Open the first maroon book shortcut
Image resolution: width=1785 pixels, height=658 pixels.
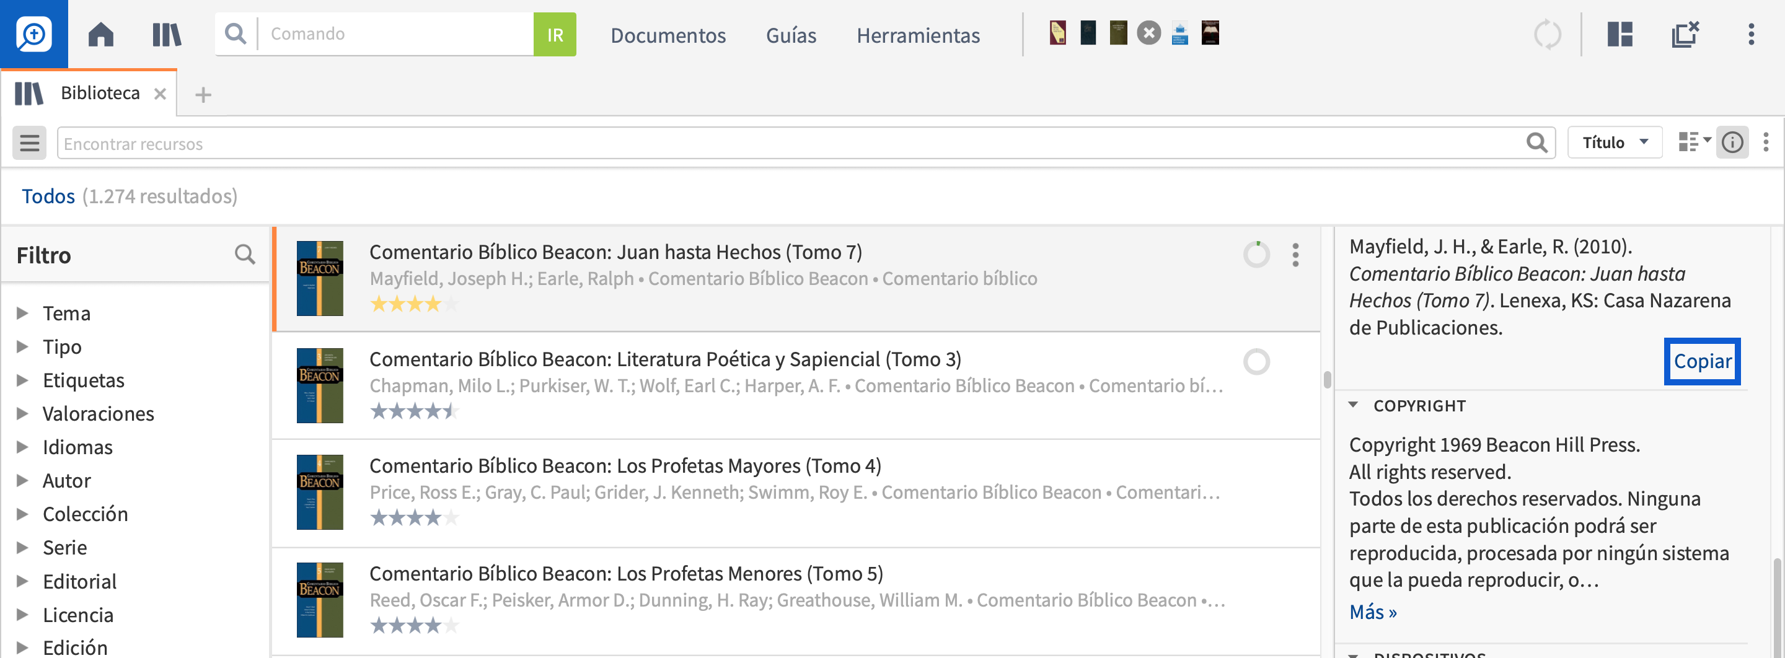[1057, 33]
